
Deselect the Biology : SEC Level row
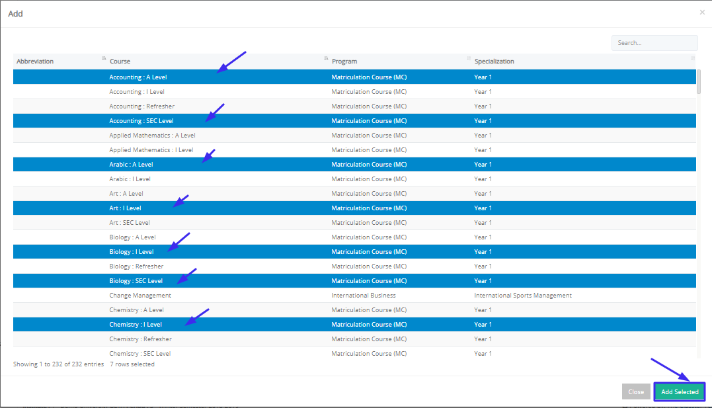(x=354, y=281)
